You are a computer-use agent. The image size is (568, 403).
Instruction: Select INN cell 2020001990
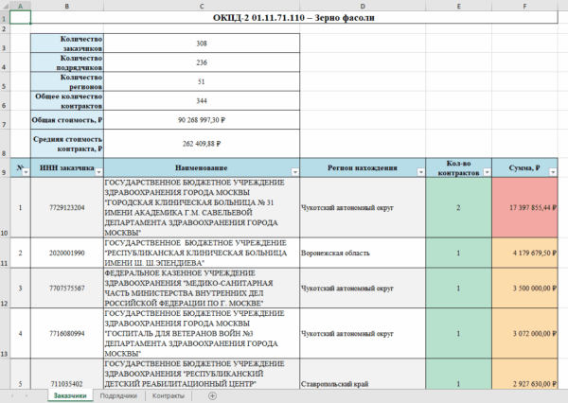coord(67,253)
